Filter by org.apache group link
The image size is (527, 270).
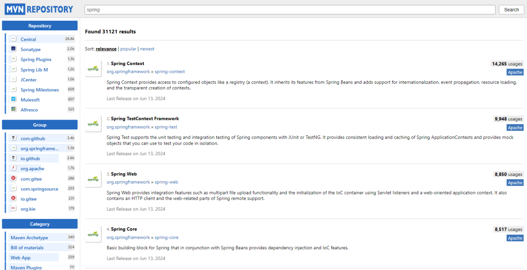(32, 168)
